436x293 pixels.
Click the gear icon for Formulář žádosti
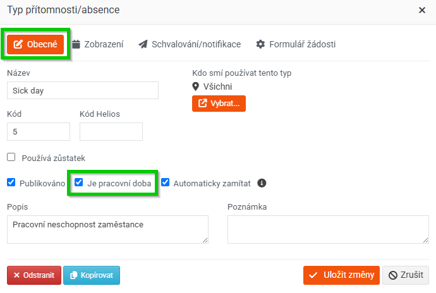tap(260, 44)
